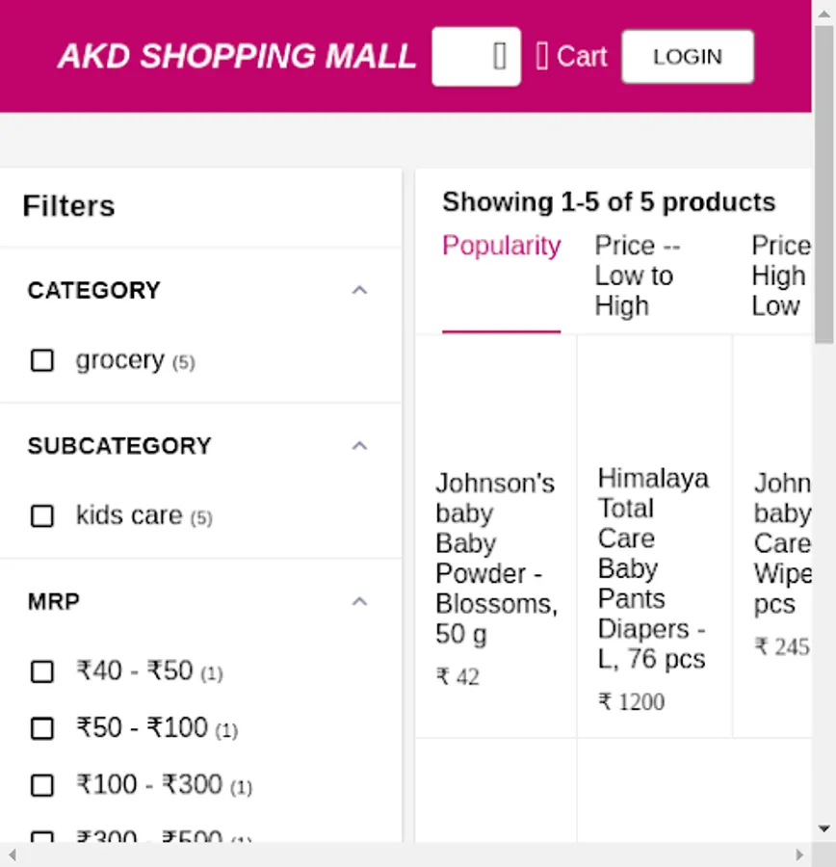The width and height of the screenshot is (836, 867).
Task: Collapse the MRP filter section
Action: pyautogui.click(x=359, y=602)
